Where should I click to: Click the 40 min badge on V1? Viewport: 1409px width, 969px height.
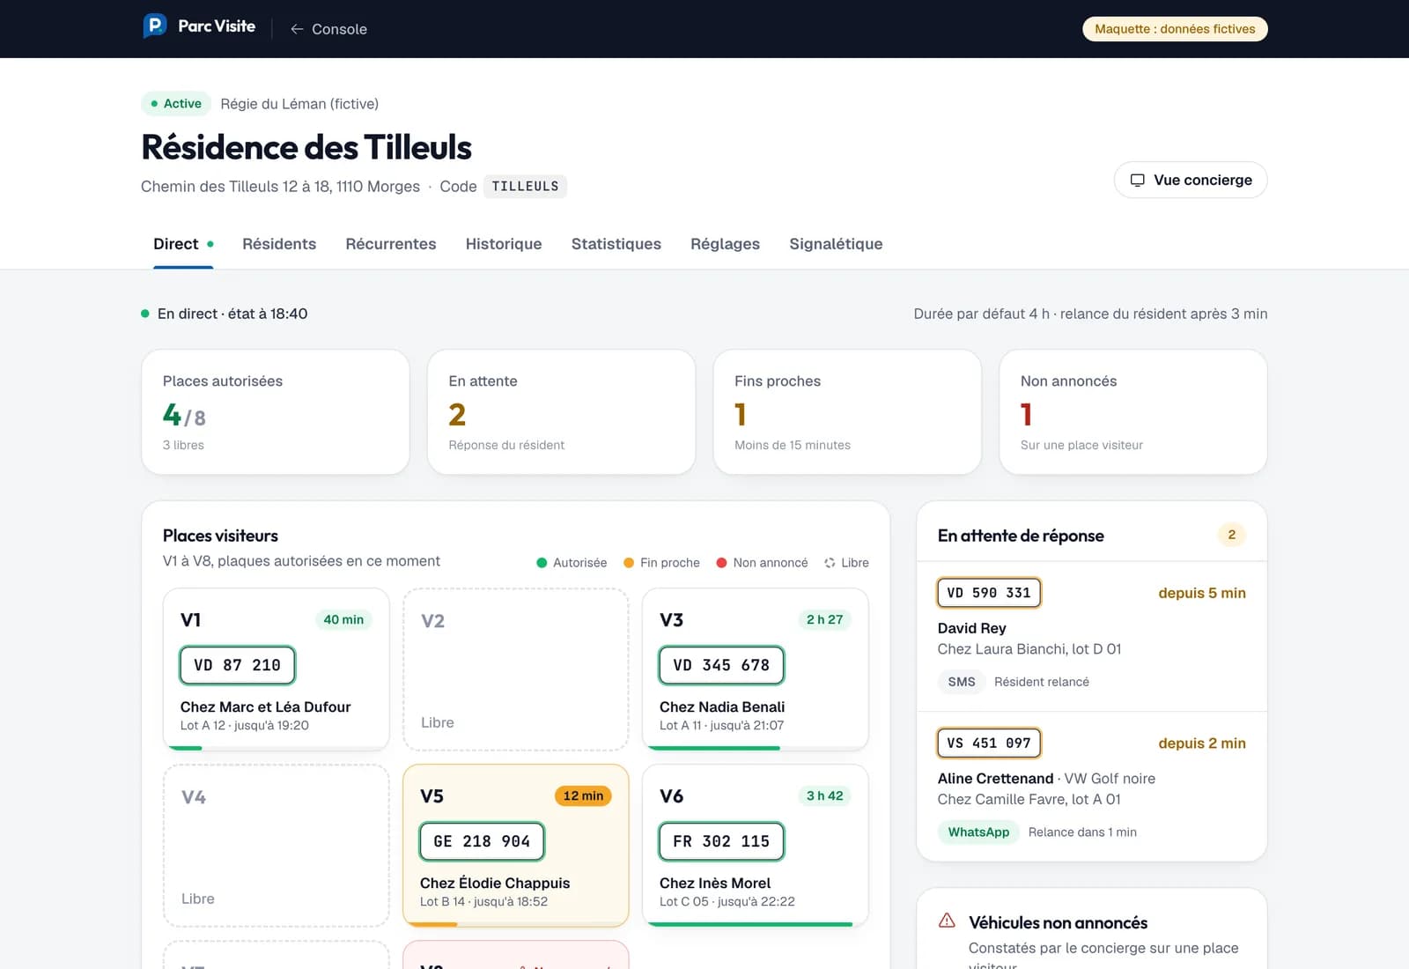tap(343, 619)
